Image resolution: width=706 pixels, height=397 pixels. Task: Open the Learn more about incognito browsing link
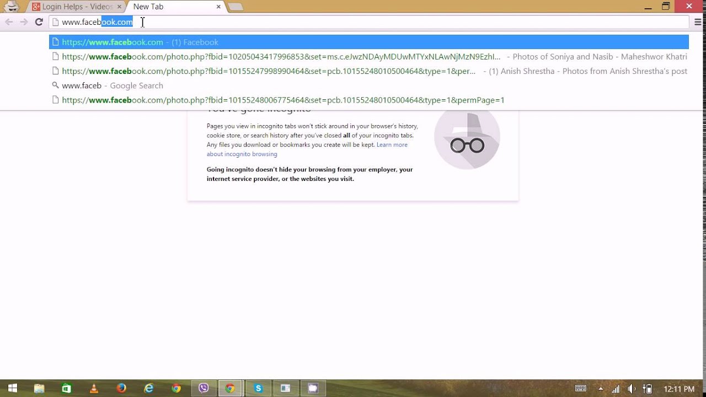pyautogui.click(x=307, y=149)
